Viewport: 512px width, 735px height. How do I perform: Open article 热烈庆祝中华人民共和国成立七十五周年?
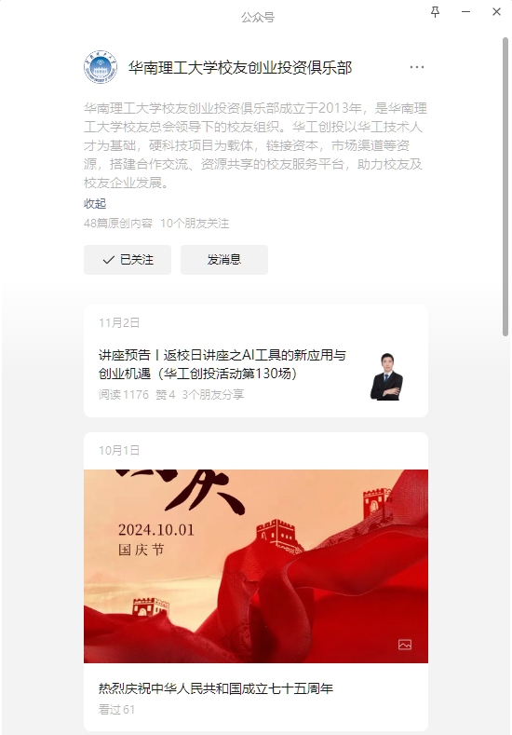215,688
